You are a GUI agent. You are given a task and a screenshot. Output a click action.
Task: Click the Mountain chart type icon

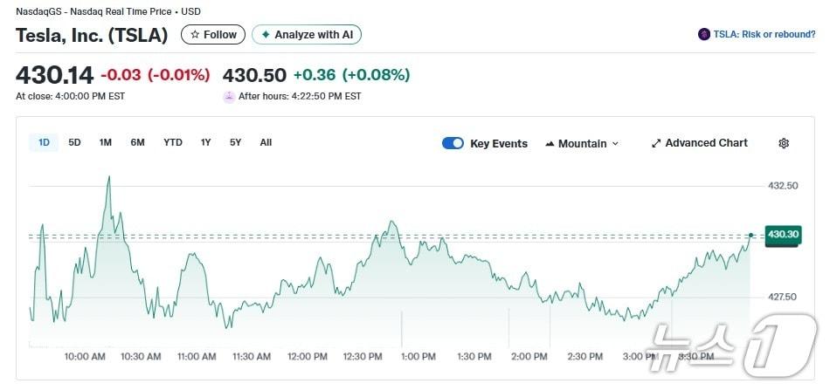[x=550, y=143]
